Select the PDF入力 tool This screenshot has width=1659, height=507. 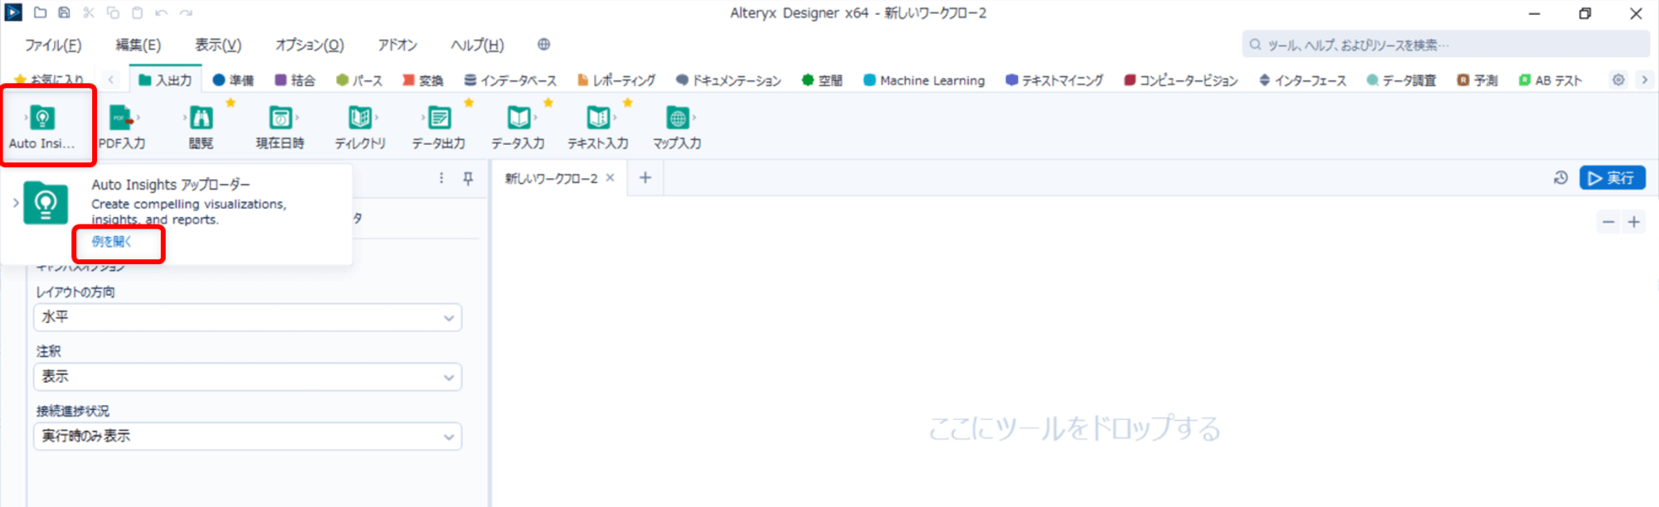[x=122, y=127]
